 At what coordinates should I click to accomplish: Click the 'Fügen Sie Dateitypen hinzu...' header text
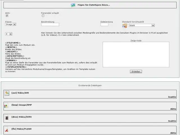pos(94,5)
